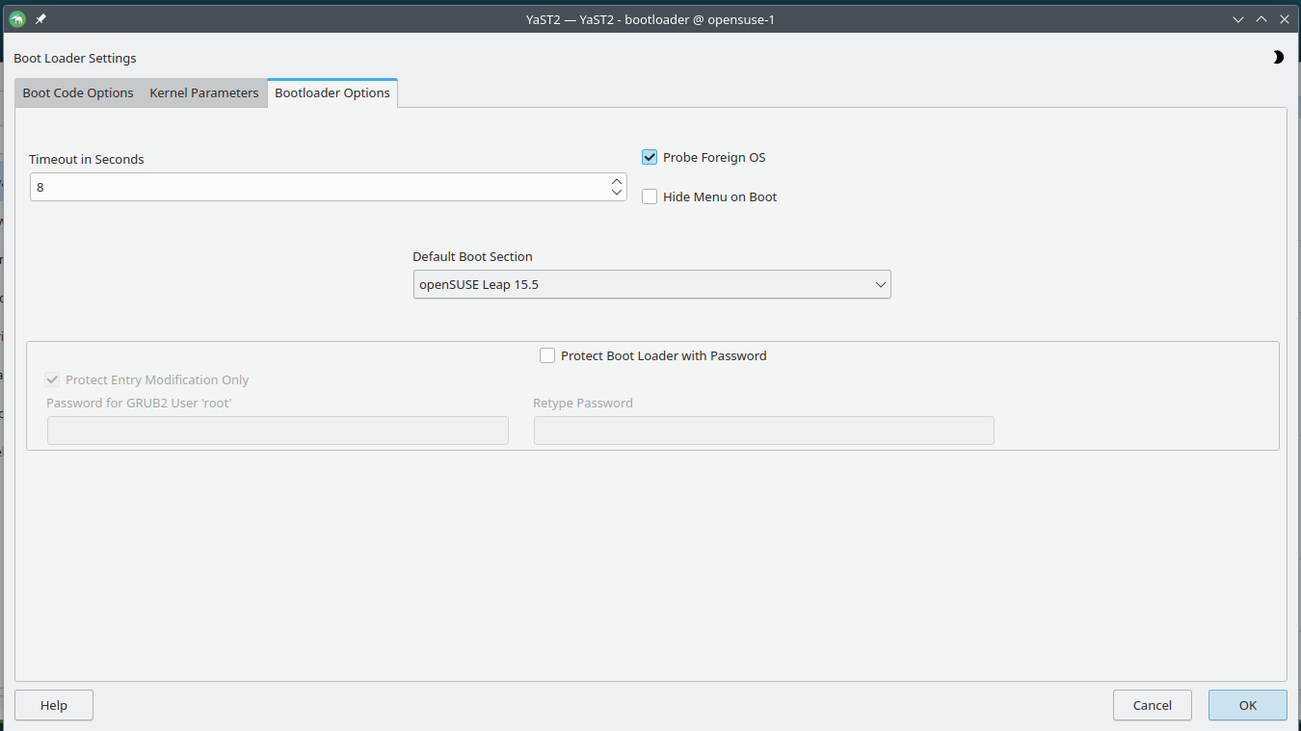Increase timeout with the up arrow
Screen dimensions: 1301x731
[617, 181]
